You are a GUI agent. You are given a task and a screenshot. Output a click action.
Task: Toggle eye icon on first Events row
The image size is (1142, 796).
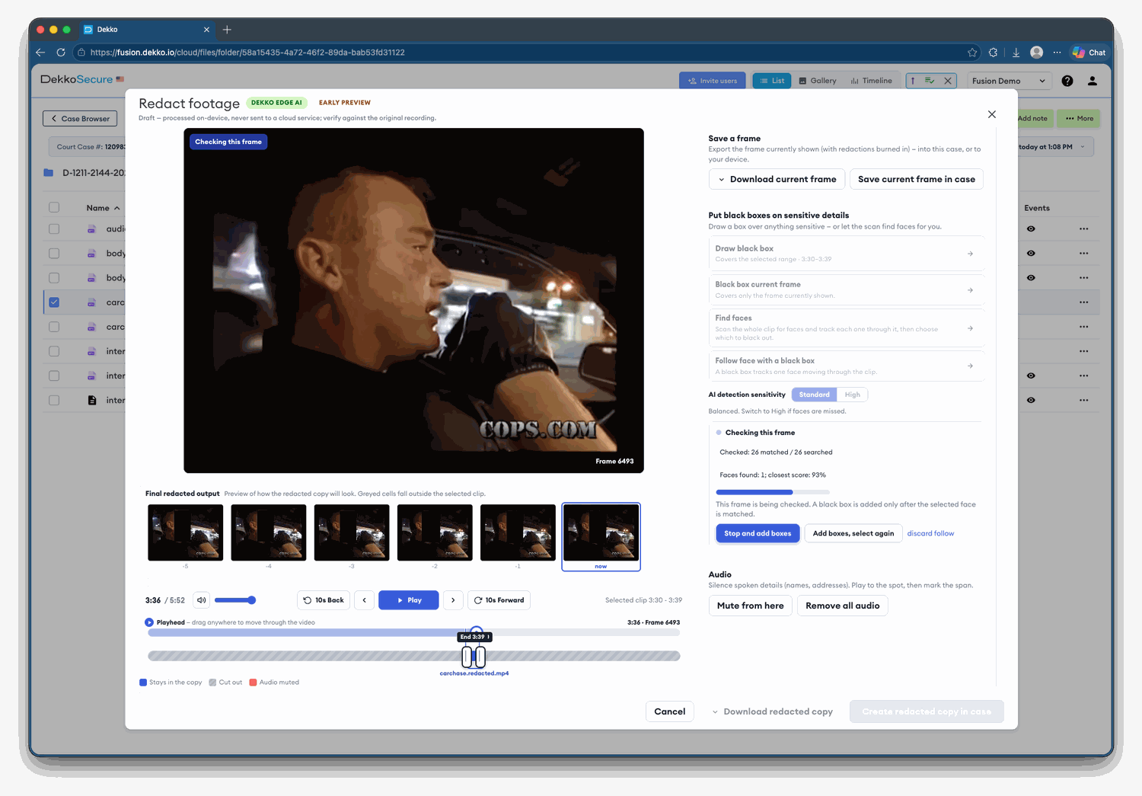tap(1031, 229)
